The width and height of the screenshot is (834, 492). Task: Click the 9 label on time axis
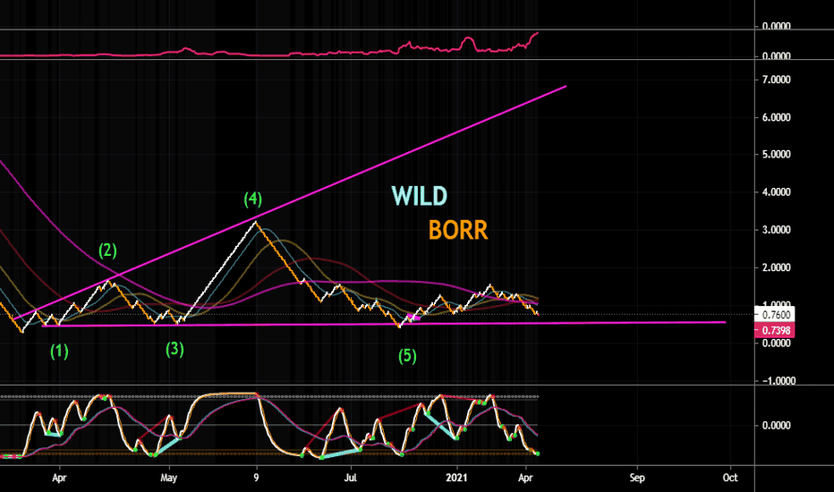[256, 478]
